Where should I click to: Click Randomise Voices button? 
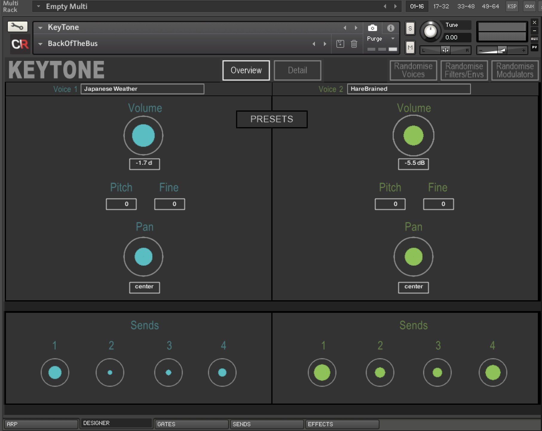click(x=413, y=70)
